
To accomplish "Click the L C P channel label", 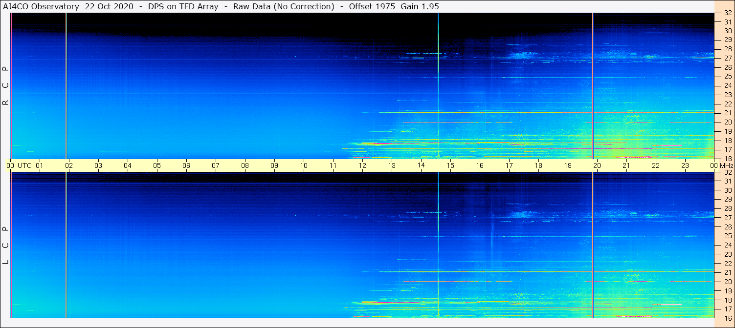I will pos(5,245).
